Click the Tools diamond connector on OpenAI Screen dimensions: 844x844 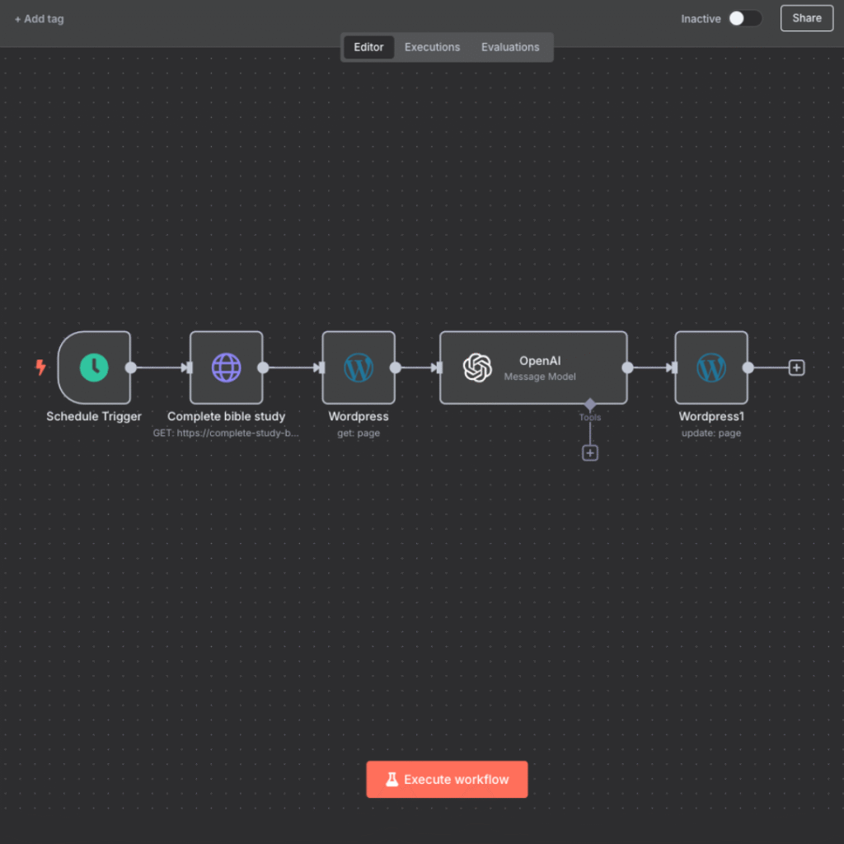pos(590,404)
